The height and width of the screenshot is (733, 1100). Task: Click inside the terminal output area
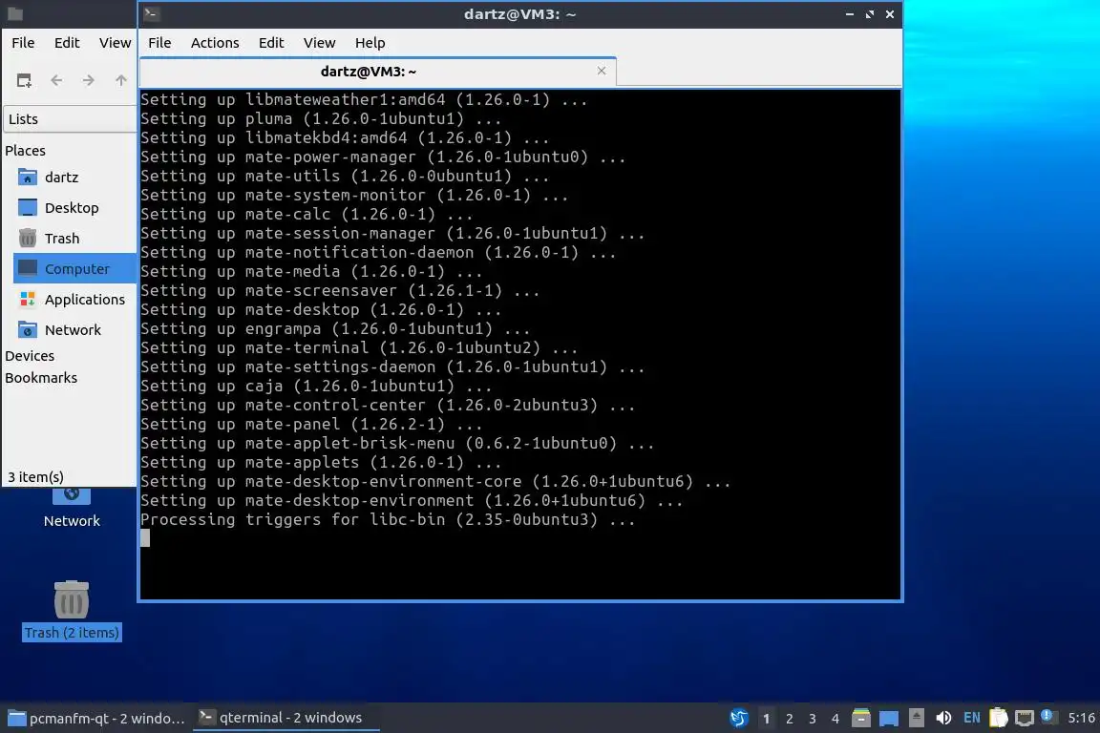point(519,344)
